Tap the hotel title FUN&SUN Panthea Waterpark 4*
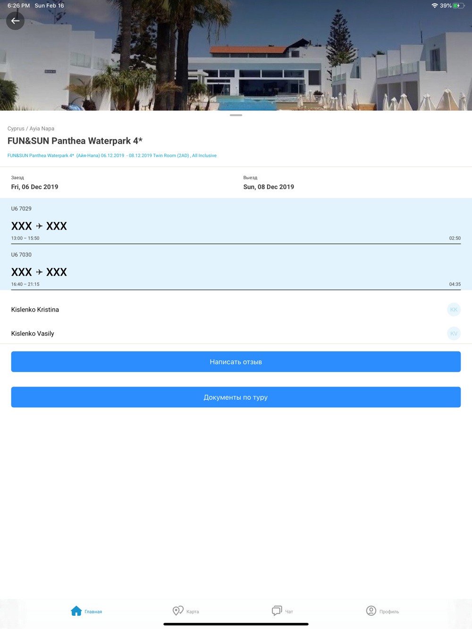The width and height of the screenshot is (472, 629). (75, 141)
